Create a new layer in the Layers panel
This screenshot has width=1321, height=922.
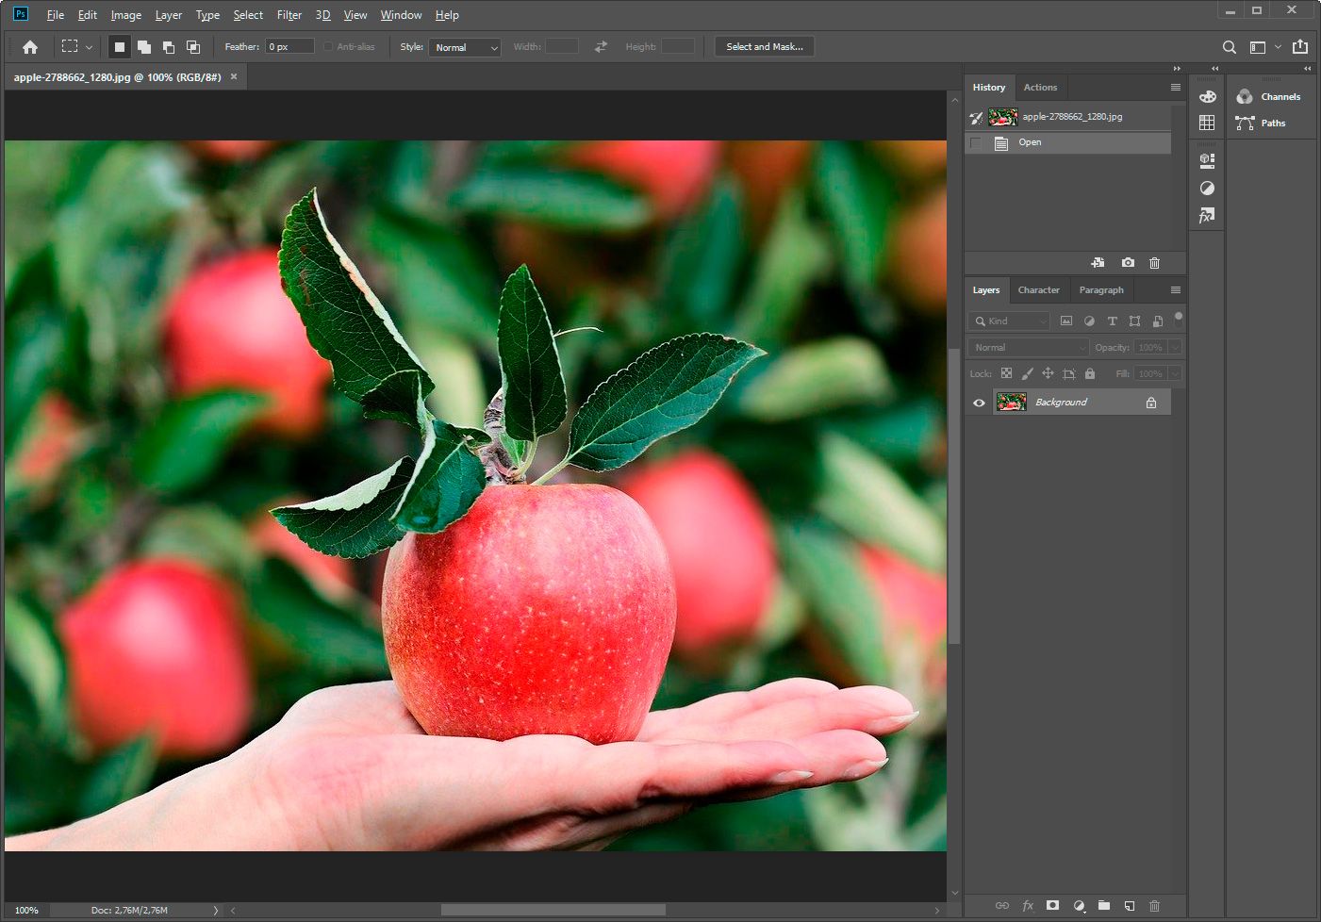1129,905
